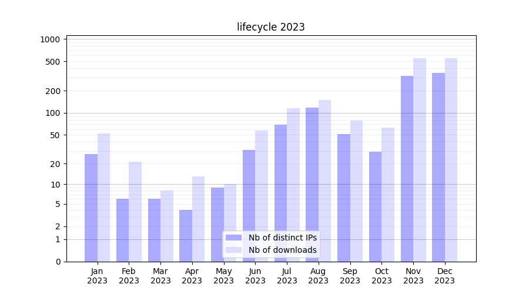Viewport: 529px width, 294px height.
Task: Select the Feb 2023 downloads bar
Action: click(135, 212)
